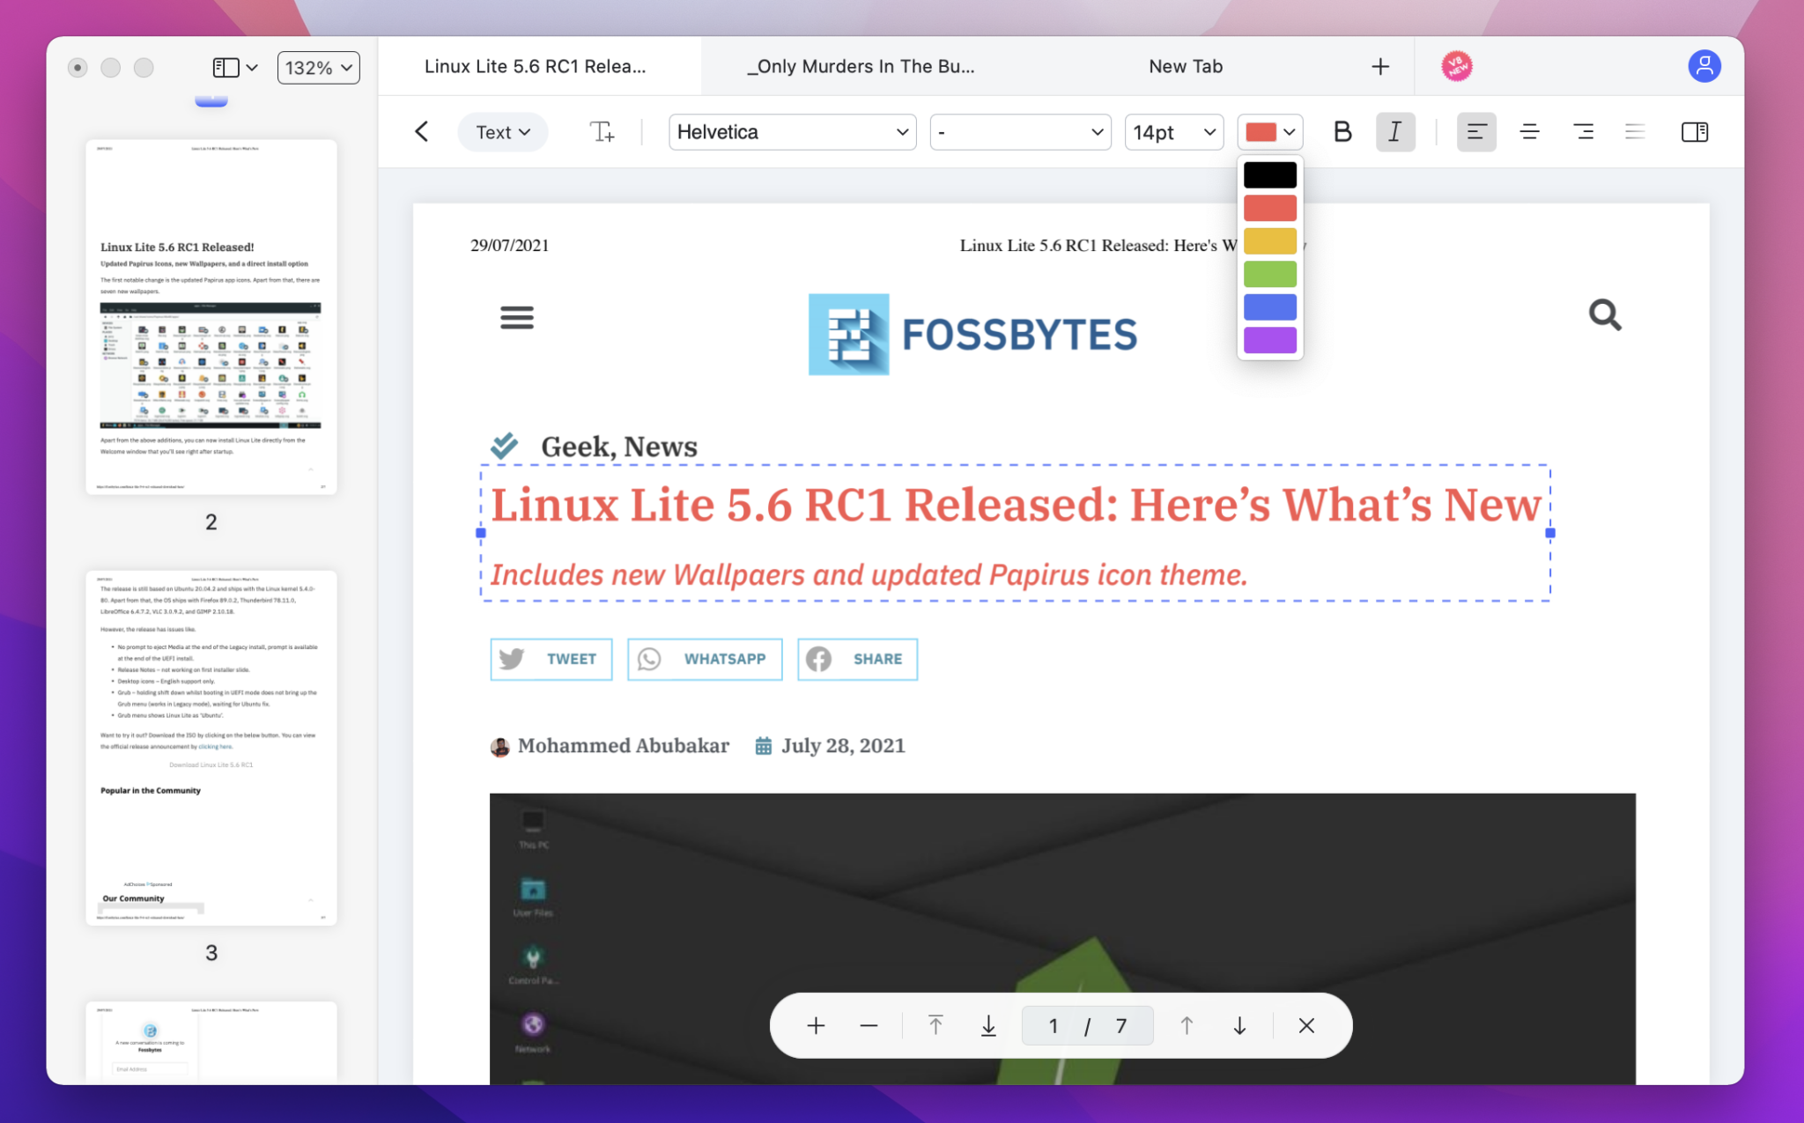Click the WHATSAPP share button
The height and width of the screenshot is (1123, 1804).
(705, 659)
